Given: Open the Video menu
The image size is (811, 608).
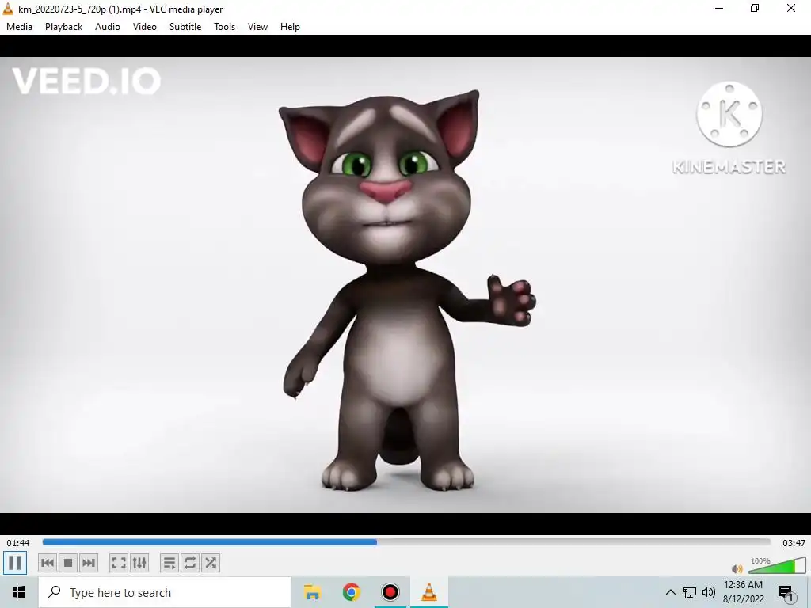Looking at the screenshot, I should (145, 27).
